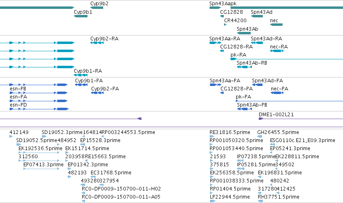
Task: Open the nec gene feature
Action: pos(276,25)
